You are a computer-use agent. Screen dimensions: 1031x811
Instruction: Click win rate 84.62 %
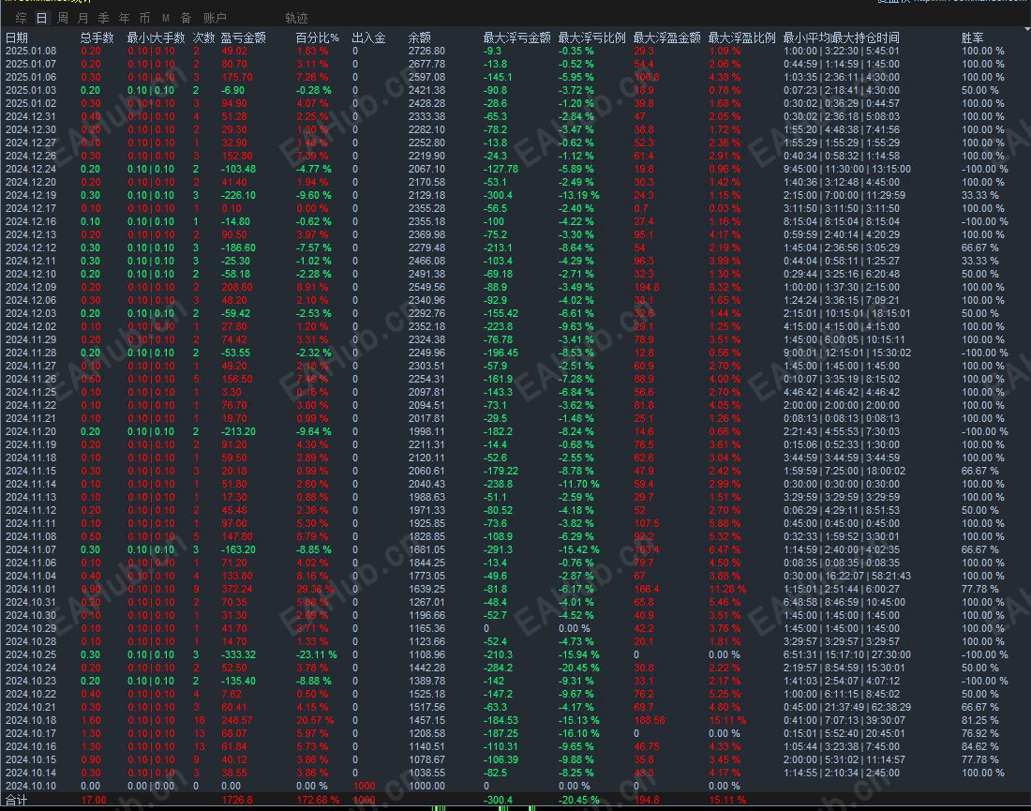click(x=979, y=746)
